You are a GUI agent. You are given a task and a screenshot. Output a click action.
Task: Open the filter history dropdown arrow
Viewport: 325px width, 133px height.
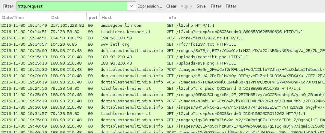click(x=131, y=6)
